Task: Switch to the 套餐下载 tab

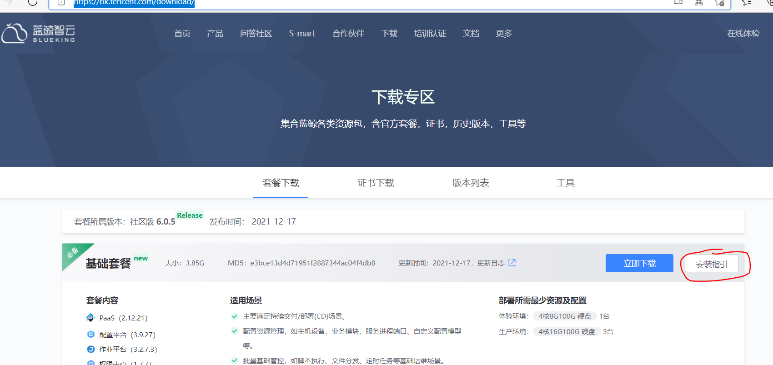Action: coord(281,183)
